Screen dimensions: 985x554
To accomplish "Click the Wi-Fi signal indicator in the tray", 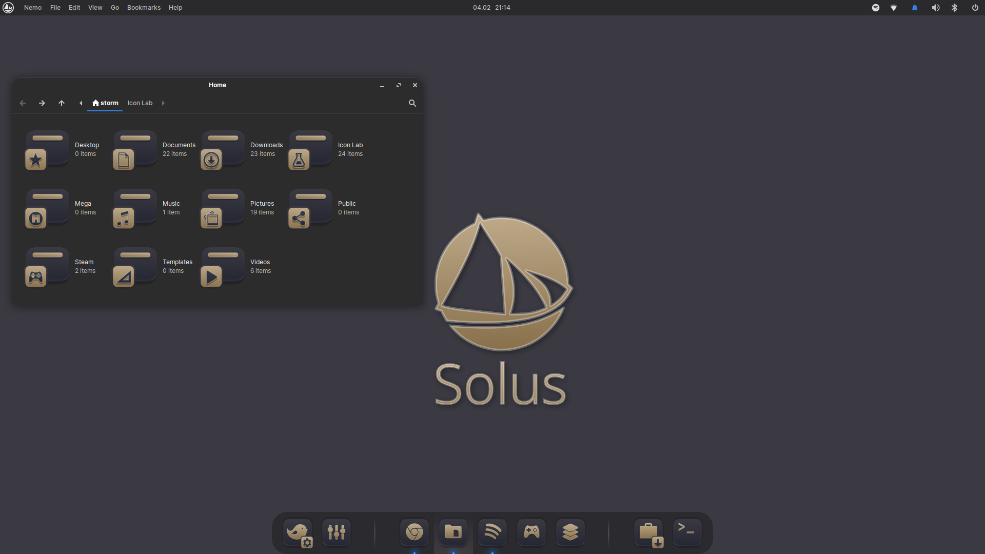I will pos(894,7).
